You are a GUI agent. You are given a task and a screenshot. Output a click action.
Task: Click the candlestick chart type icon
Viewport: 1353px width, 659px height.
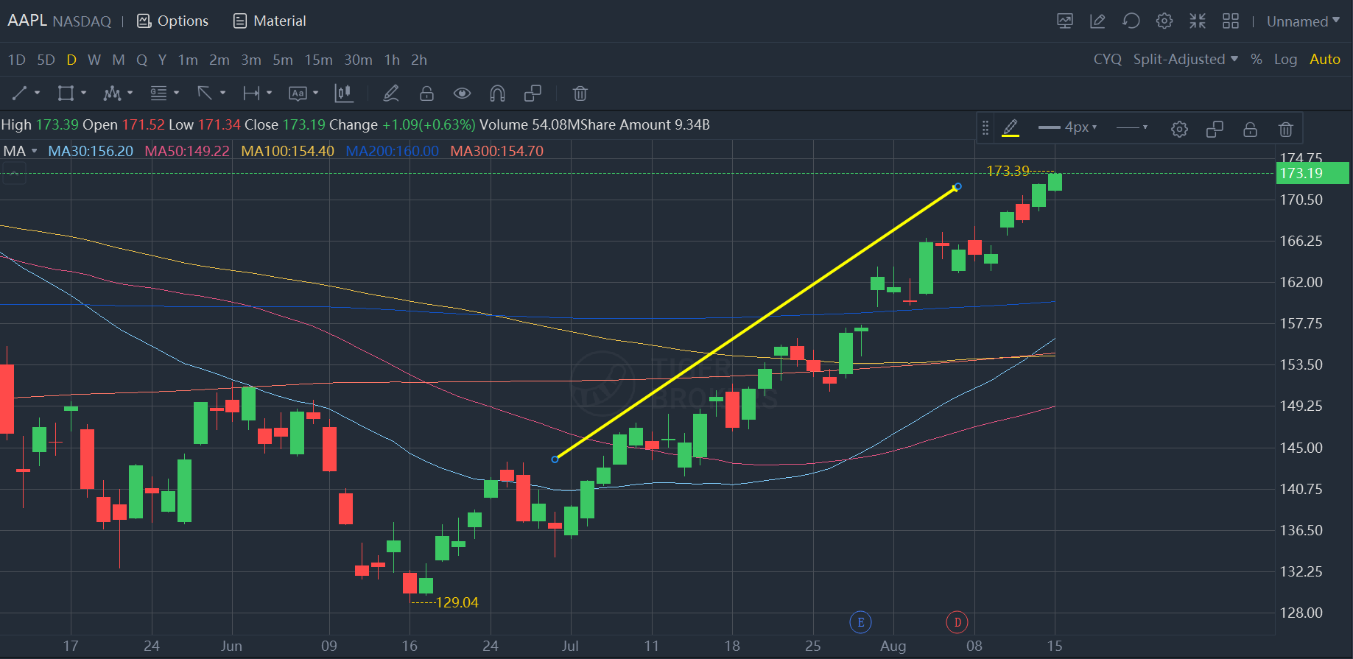[344, 94]
